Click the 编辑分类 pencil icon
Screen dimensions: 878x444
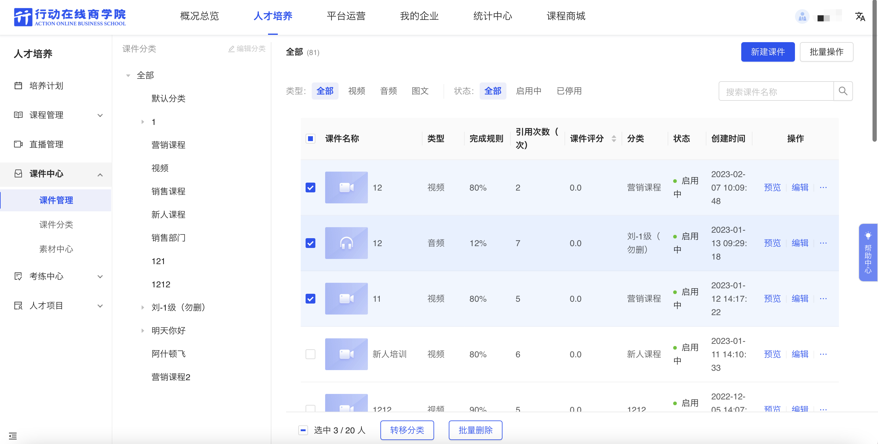[x=231, y=49]
